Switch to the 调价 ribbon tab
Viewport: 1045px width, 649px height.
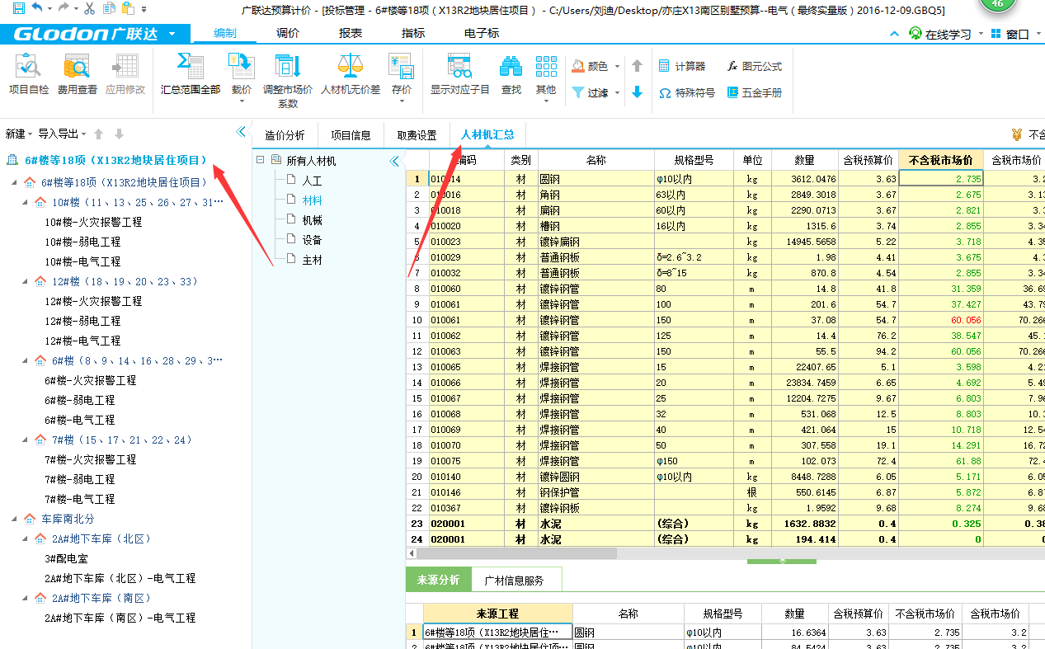click(288, 34)
